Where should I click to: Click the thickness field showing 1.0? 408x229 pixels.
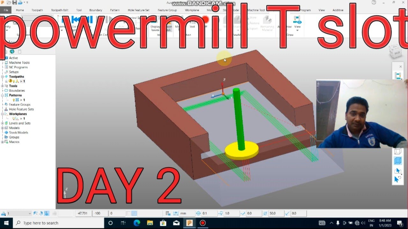pos(231,213)
